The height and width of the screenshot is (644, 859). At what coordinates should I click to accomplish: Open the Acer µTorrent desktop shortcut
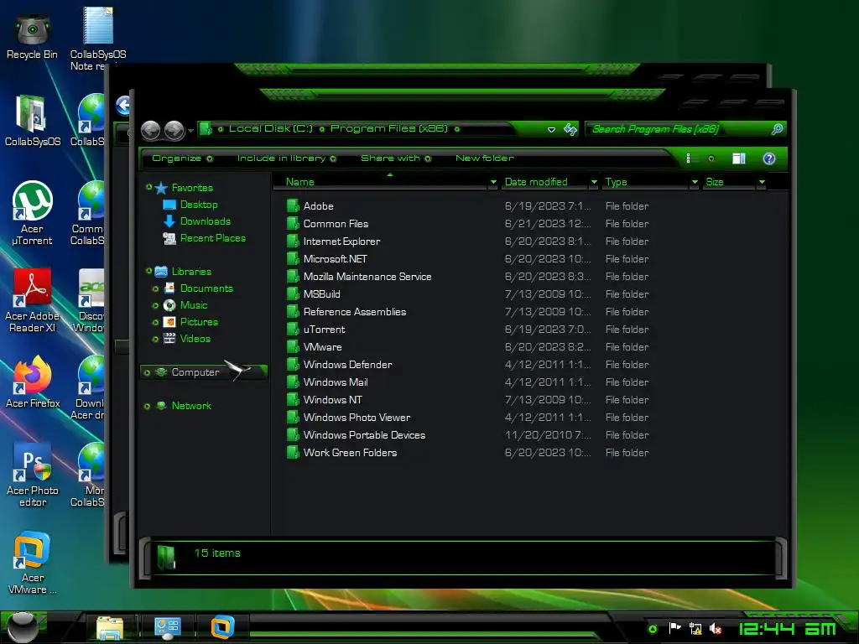[33, 212]
